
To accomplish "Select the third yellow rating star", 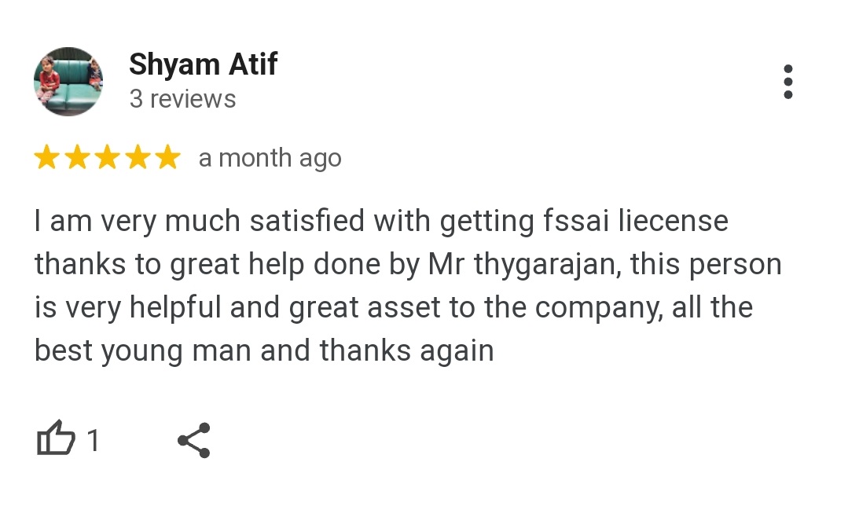I will coord(108,157).
